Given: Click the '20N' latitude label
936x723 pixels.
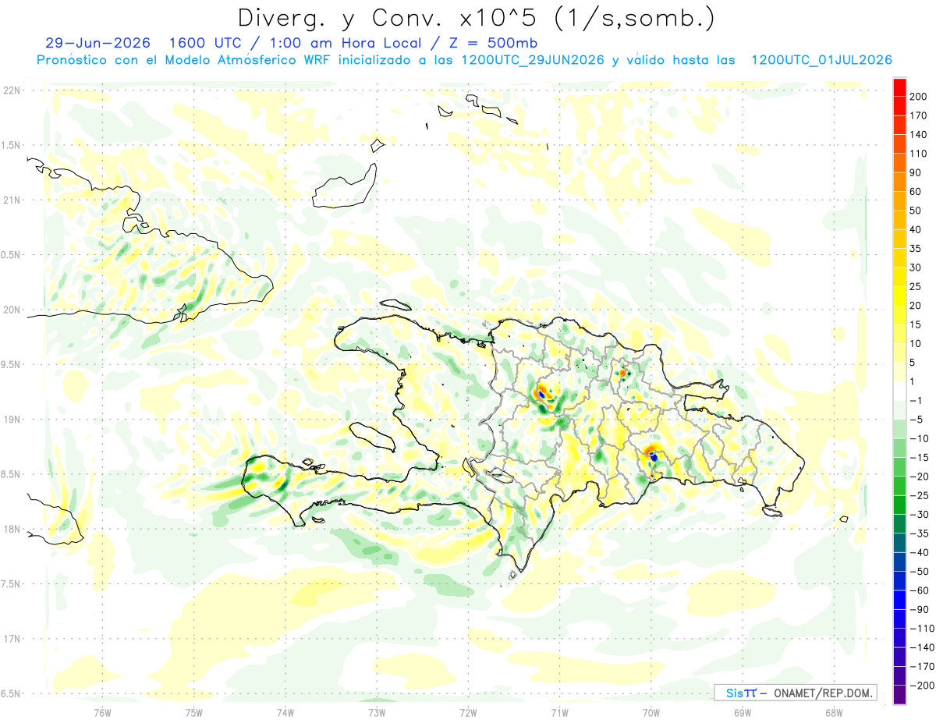Looking at the screenshot, I should tap(12, 310).
